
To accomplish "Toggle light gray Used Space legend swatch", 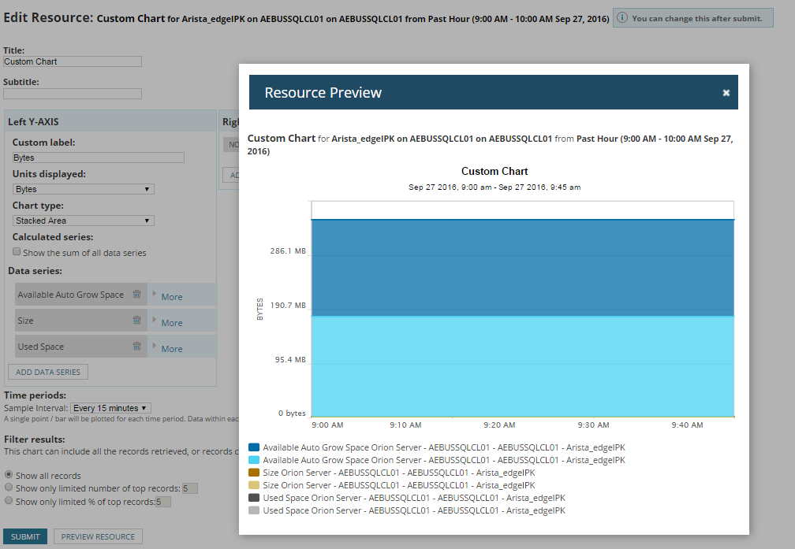I will (254, 510).
